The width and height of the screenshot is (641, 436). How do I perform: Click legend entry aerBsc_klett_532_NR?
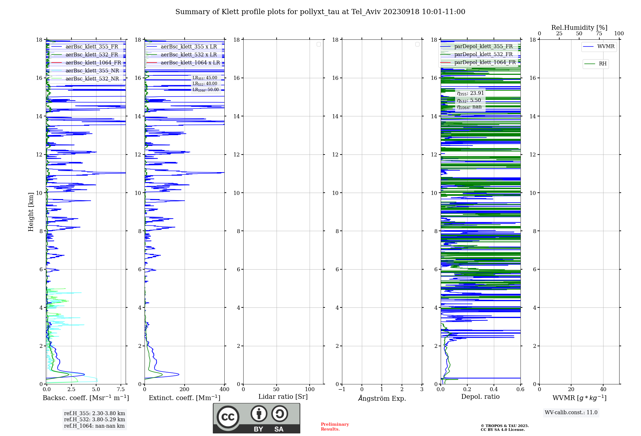click(x=92, y=79)
